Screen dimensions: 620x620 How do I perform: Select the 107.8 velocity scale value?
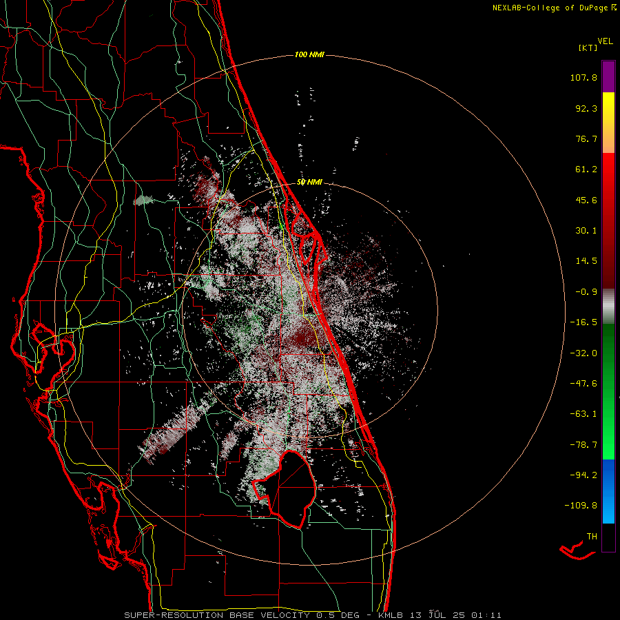(x=583, y=77)
